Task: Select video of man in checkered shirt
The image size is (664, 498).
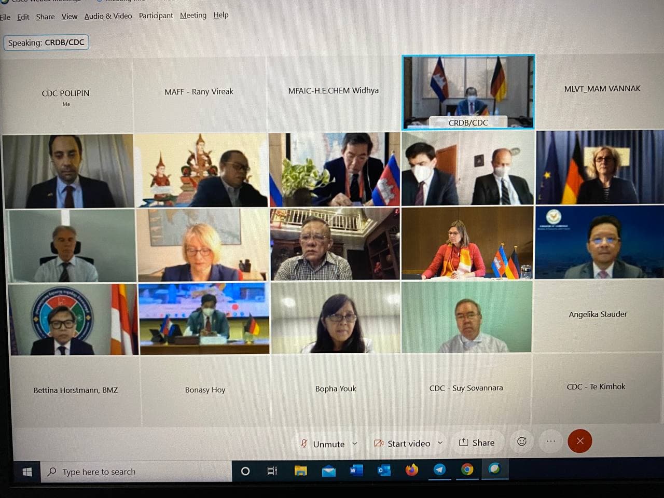Action: point(335,244)
